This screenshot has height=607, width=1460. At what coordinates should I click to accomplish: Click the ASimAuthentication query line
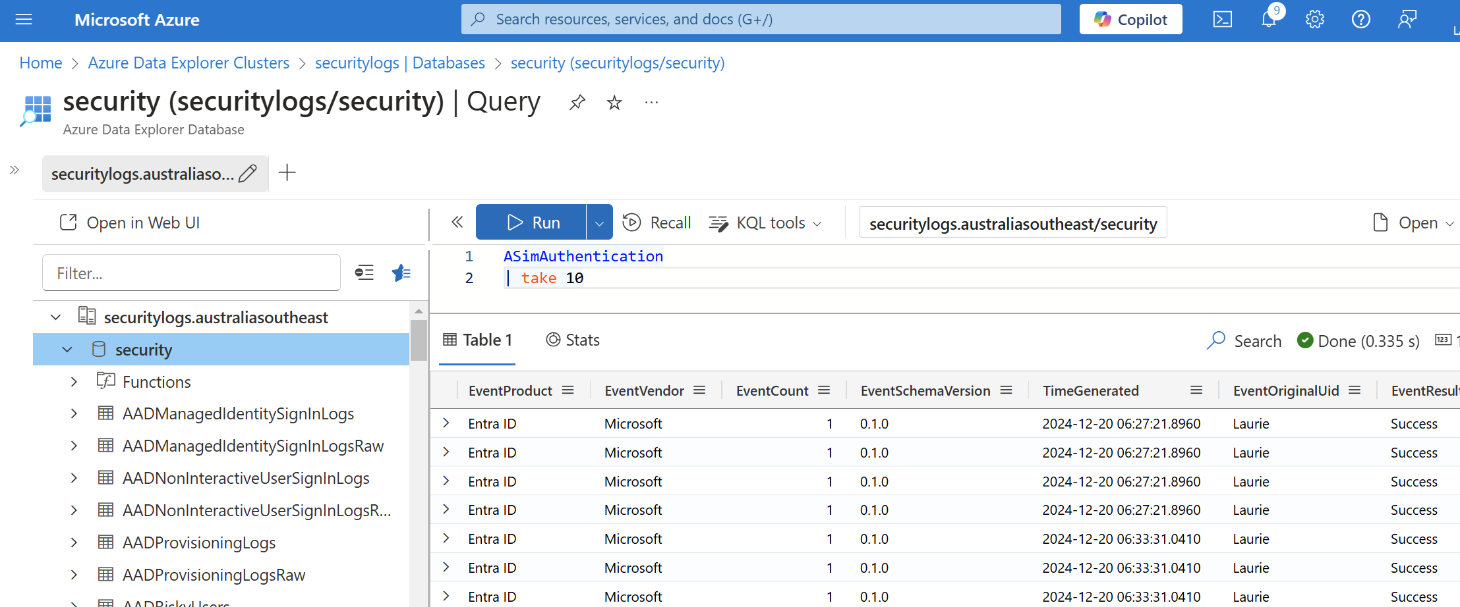[x=583, y=256]
